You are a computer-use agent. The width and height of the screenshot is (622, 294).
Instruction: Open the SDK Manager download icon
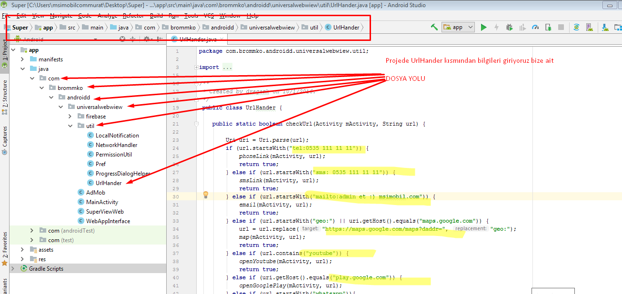[604, 27]
